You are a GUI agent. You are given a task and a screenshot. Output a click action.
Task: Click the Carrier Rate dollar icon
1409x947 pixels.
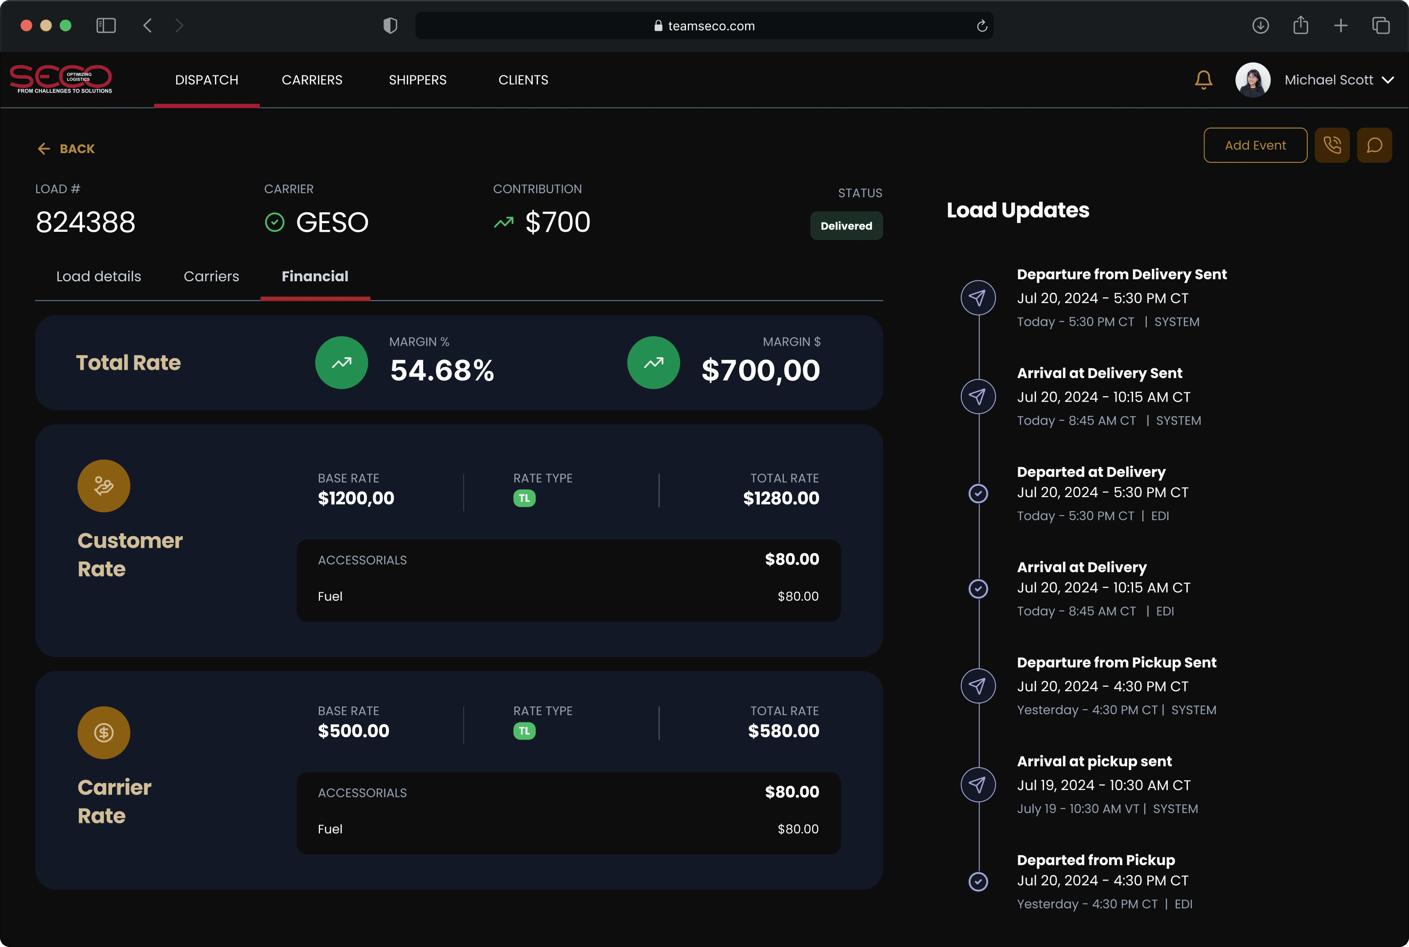(104, 732)
